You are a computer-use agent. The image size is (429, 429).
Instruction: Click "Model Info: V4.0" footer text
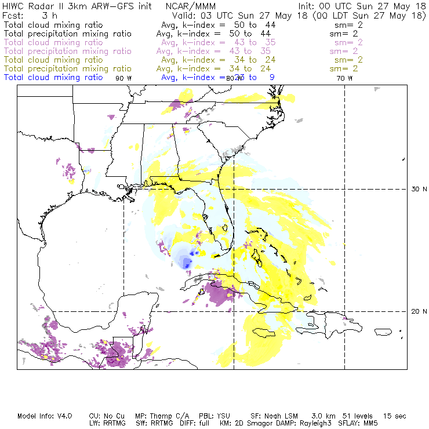pyautogui.click(x=45, y=416)
